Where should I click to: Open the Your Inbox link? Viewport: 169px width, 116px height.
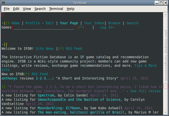coord(94,23)
